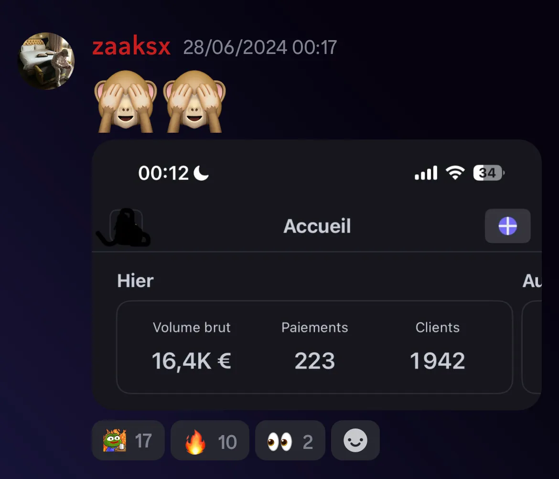Select the Hier section heading

pyautogui.click(x=136, y=281)
